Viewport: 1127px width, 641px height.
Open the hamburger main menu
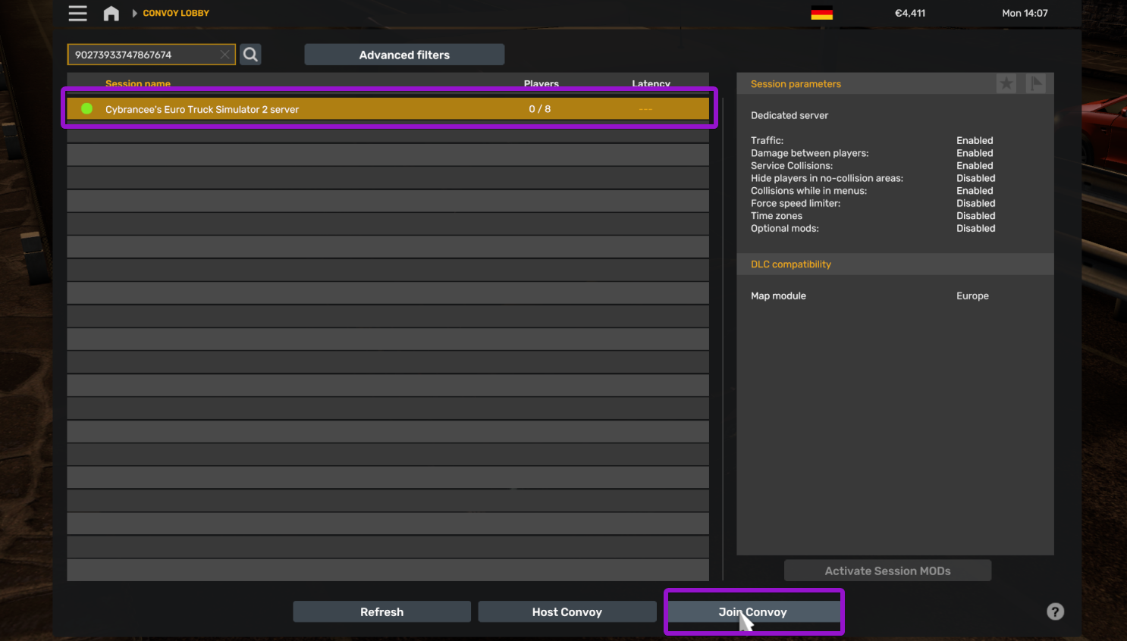coord(77,13)
